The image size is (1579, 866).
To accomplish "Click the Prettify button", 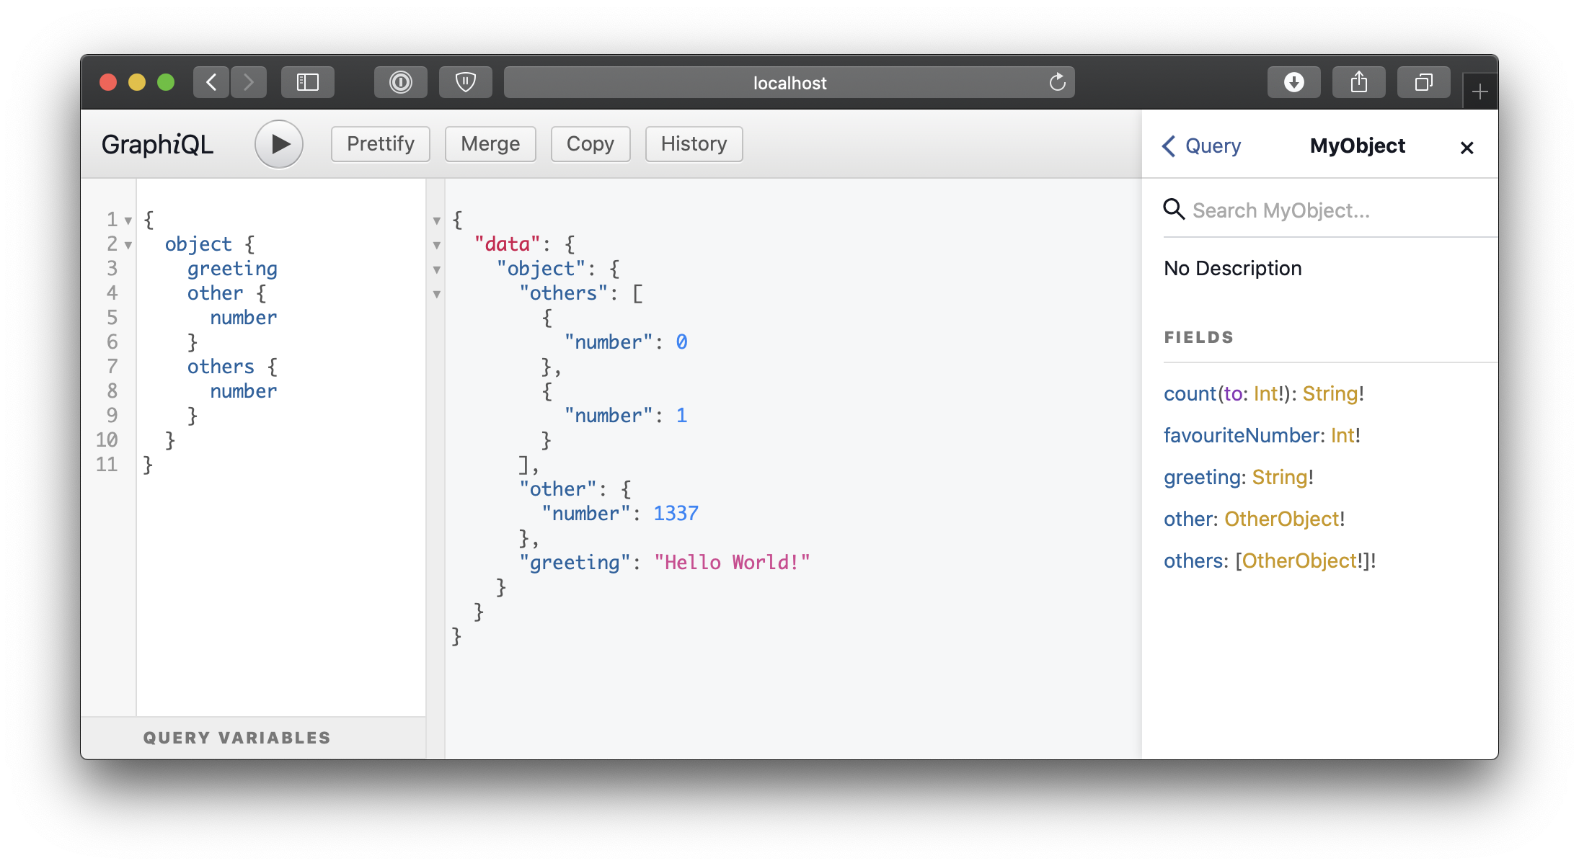I will coord(381,144).
